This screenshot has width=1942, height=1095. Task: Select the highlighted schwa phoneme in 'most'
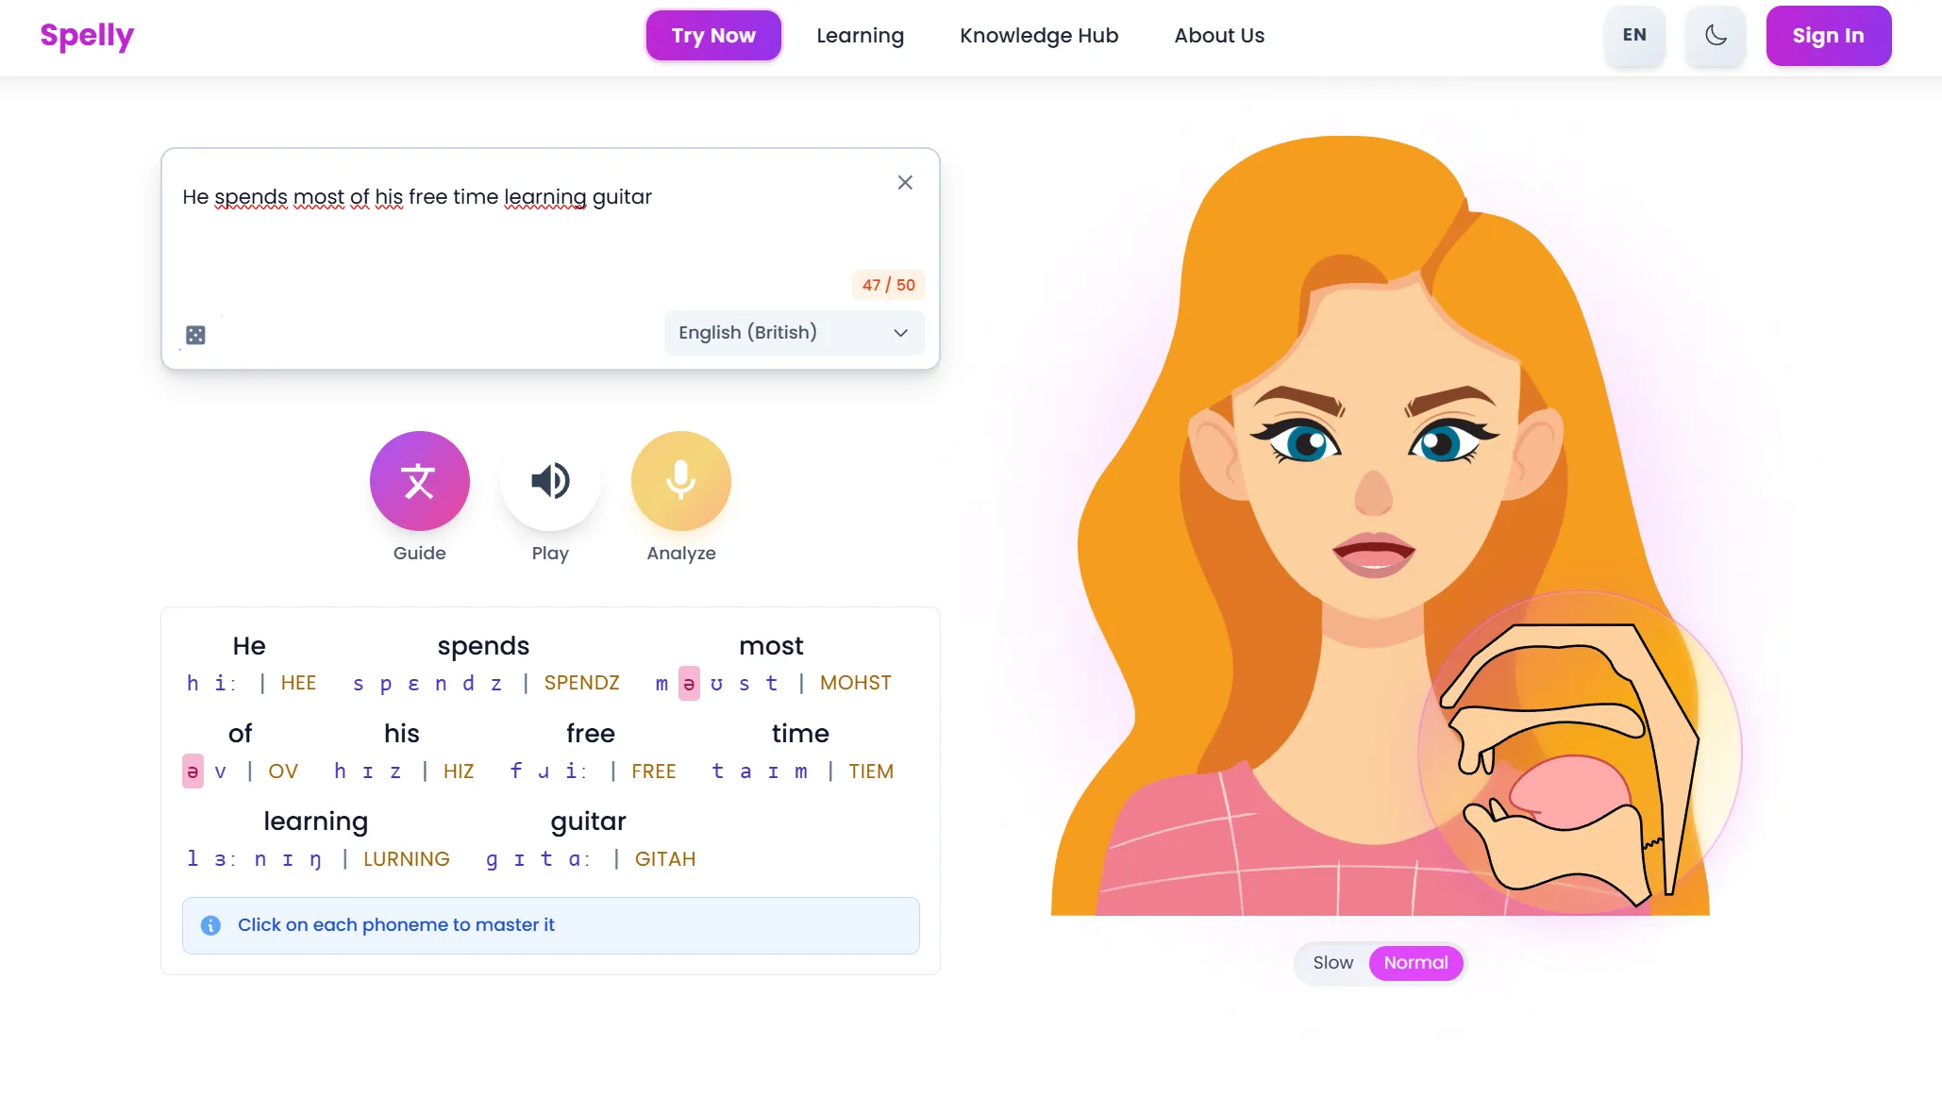[689, 683]
